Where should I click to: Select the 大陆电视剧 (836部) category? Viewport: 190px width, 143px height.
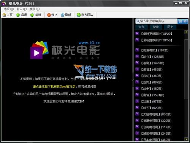click(x=156, y=114)
